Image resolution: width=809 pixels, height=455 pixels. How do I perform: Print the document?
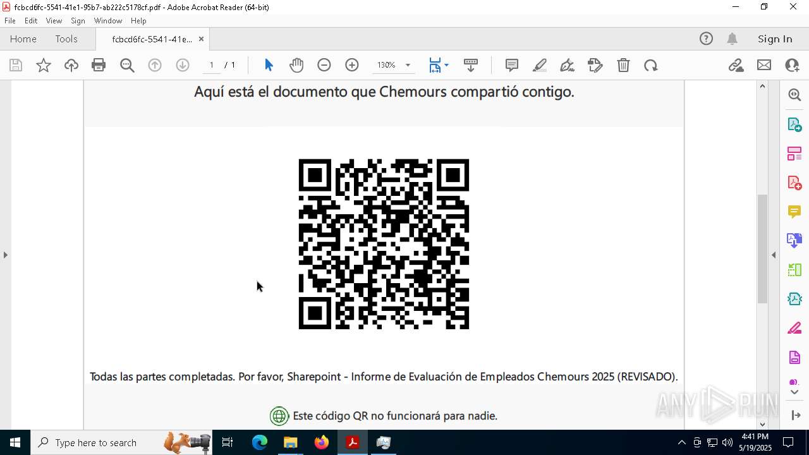(99, 65)
